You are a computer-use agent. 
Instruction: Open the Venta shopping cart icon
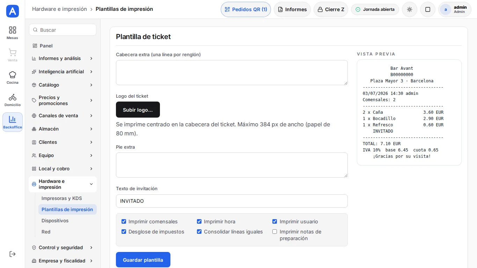pyautogui.click(x=13, y=55)
